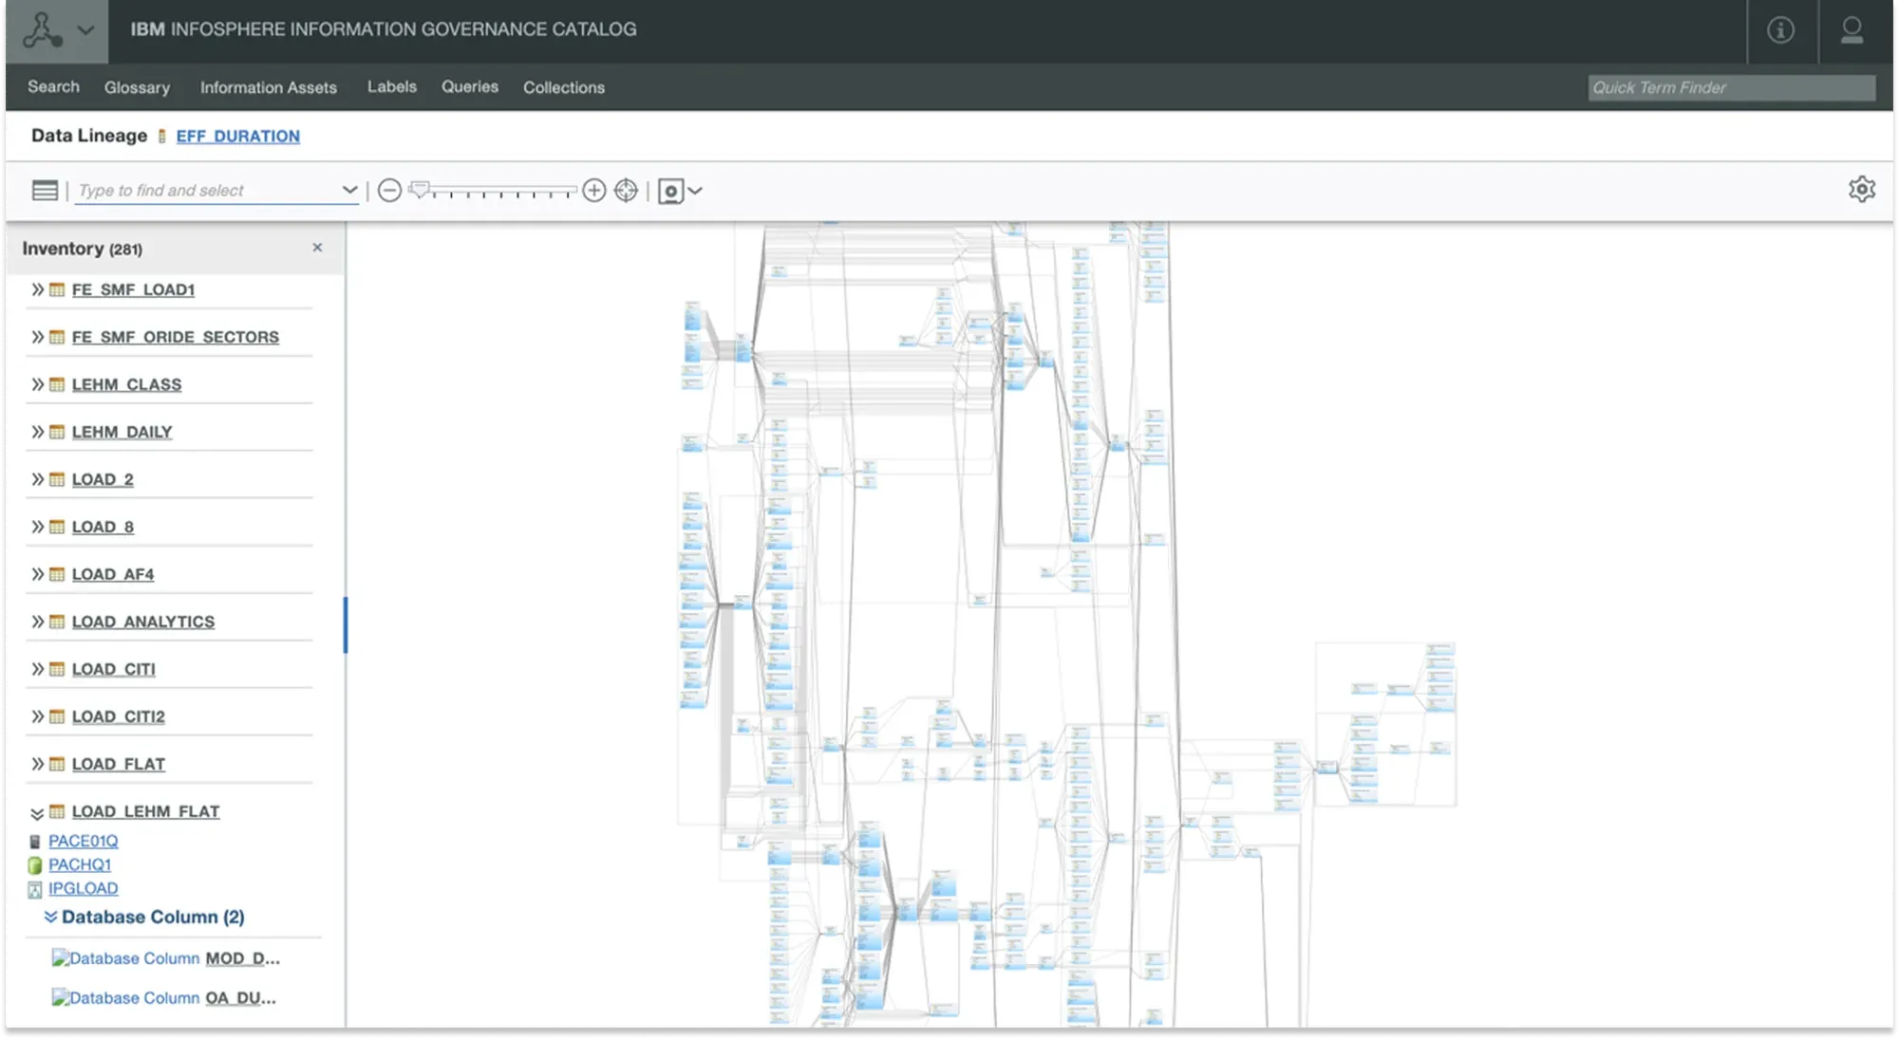
Task: Expand the LEHM_CLASS row
Action: click(37, 384)
